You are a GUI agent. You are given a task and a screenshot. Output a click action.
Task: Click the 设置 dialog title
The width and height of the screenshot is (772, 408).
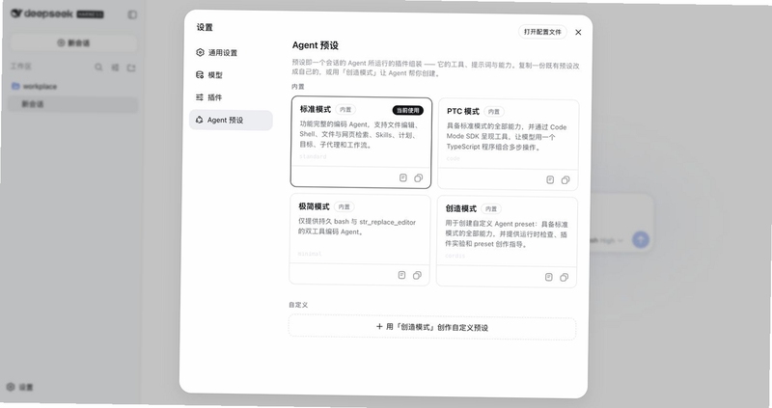tap(205, 27)
